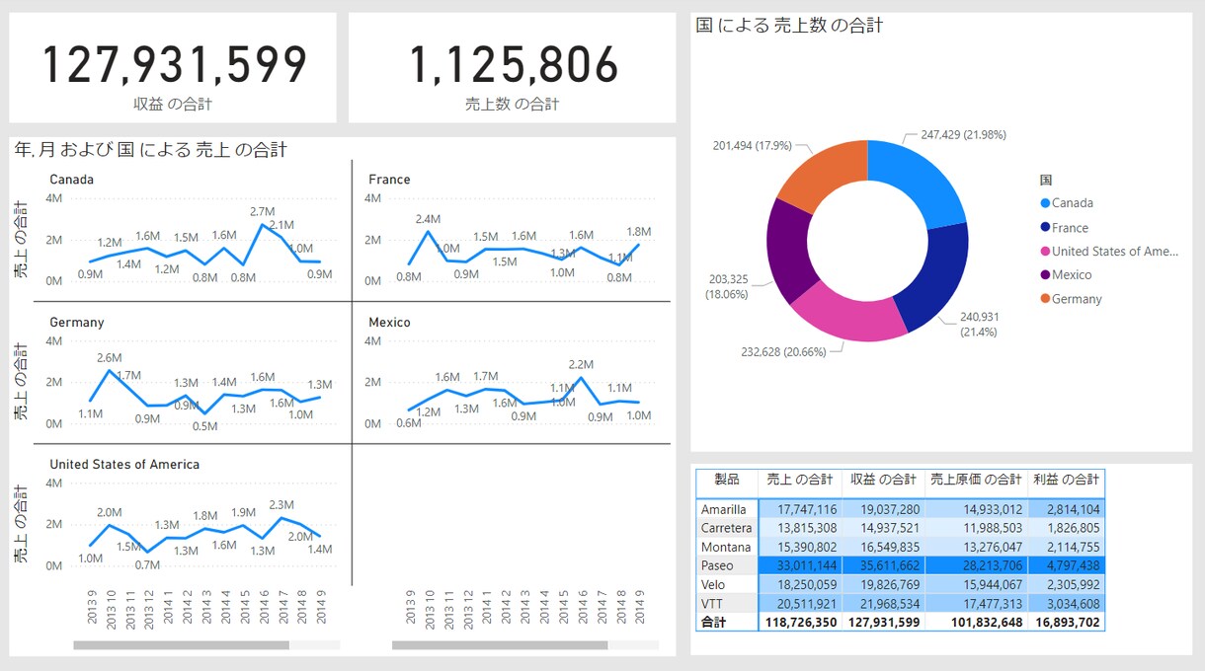Click the Canada legend color dot

point(1045,203)
